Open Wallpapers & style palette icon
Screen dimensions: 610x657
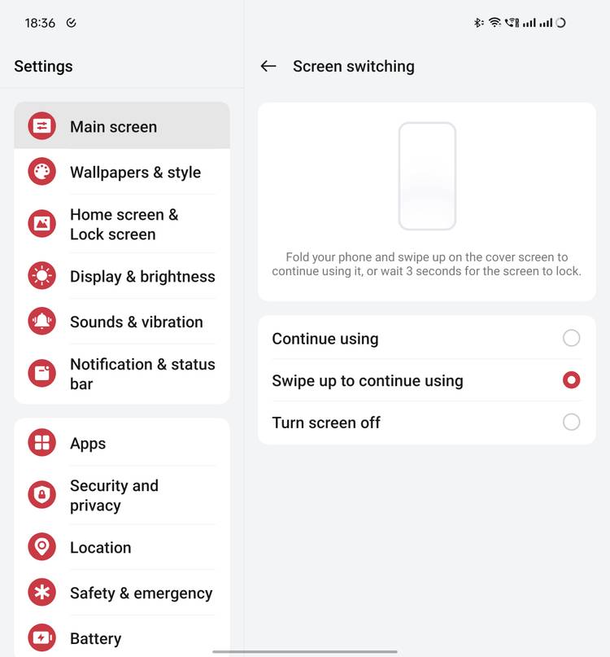point(41,171)
